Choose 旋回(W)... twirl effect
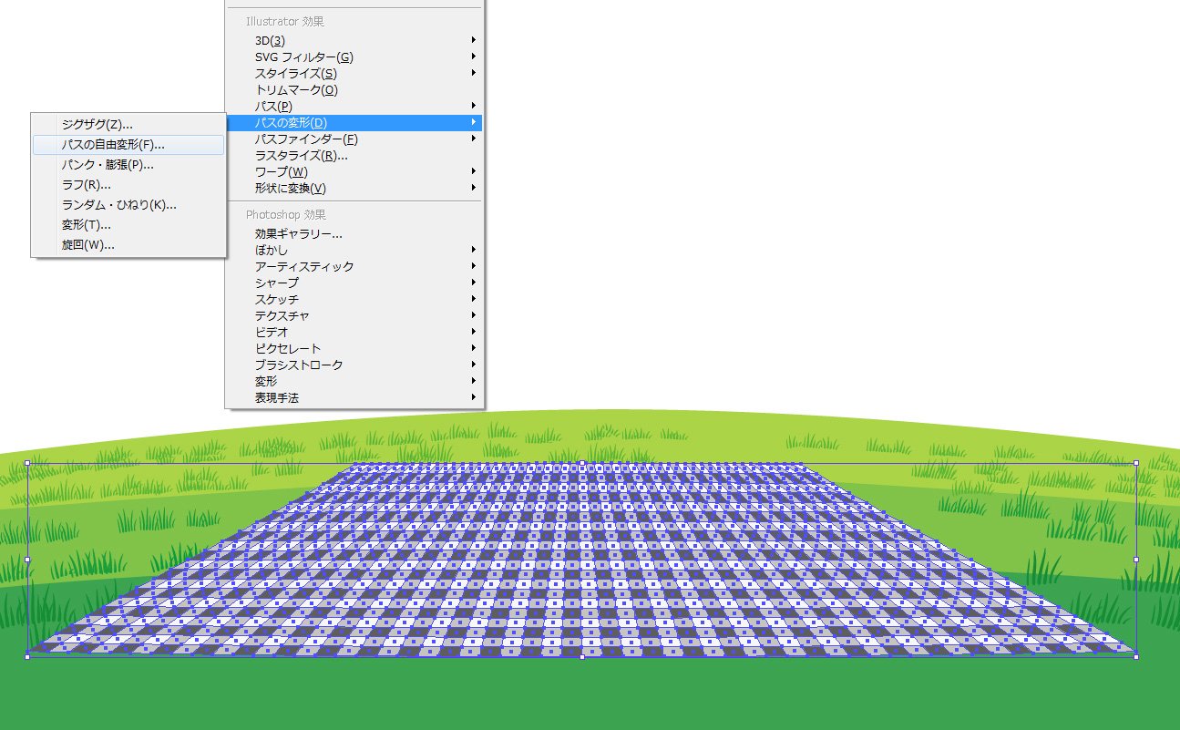This screenshot has width=1180, height=730. pos(128,245)
